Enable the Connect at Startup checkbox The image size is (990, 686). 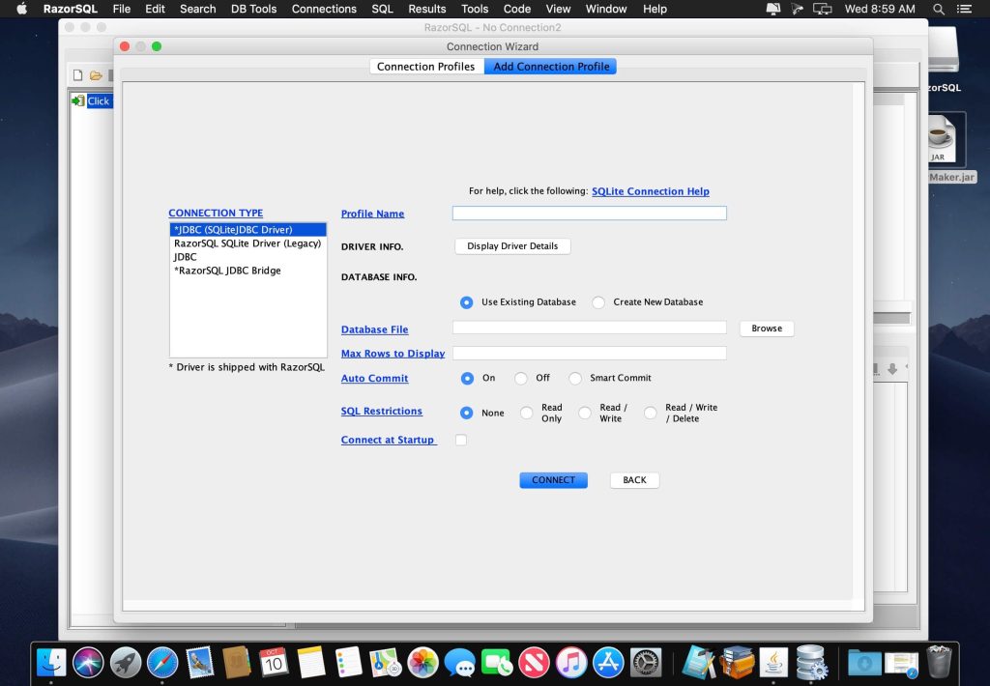(x=461, y=441)
